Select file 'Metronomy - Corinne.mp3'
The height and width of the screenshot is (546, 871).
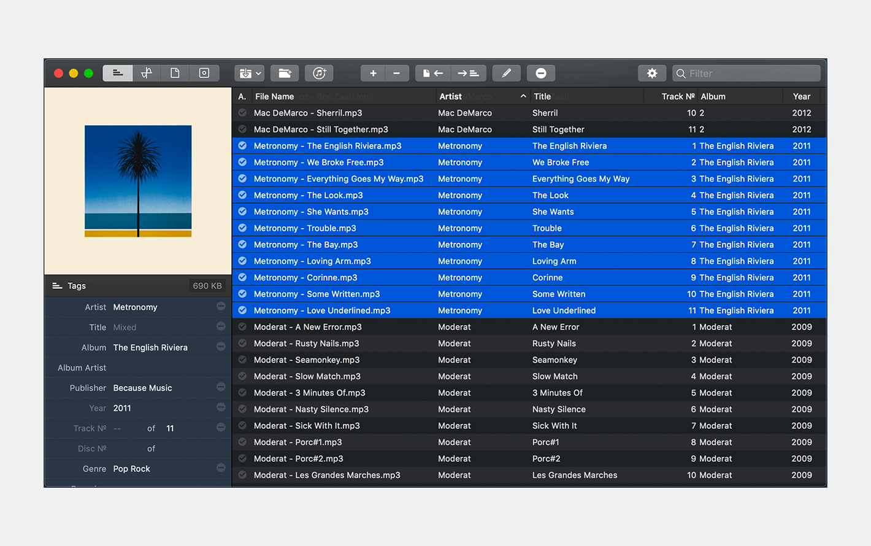tap(305, 278)
